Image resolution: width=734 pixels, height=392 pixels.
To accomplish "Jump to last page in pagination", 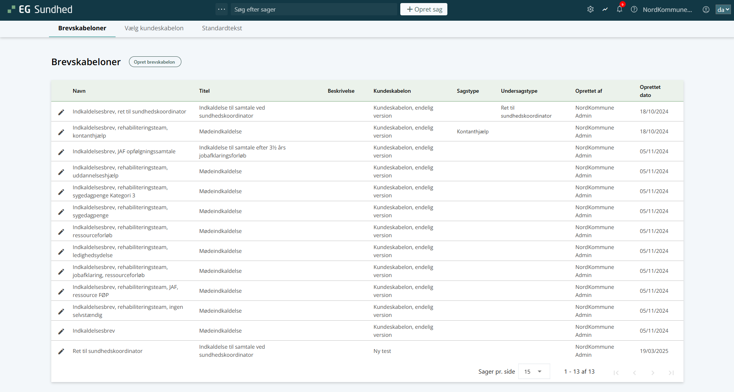I will (x=671, y=373).
